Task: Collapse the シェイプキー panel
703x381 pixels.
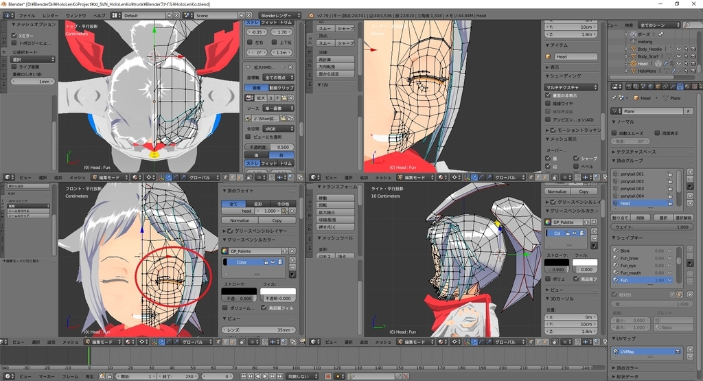Action: click(614, 238)
